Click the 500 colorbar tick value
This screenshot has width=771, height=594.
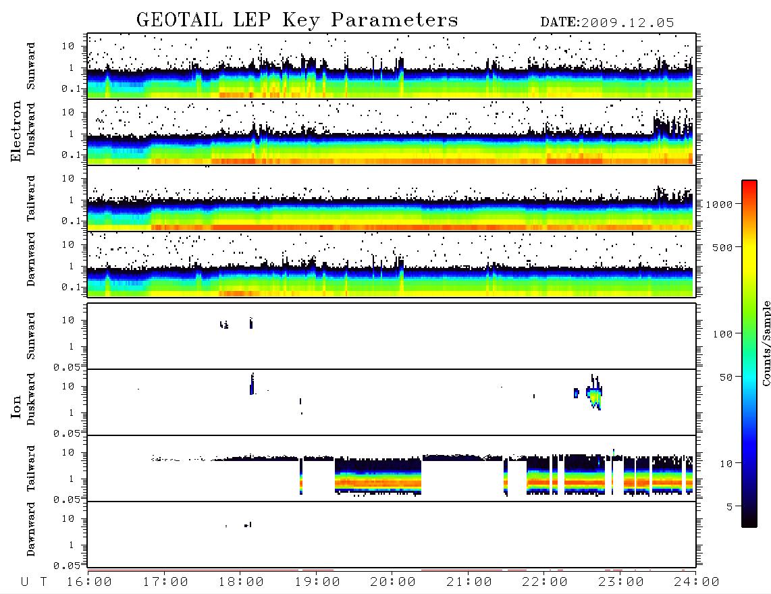click(x=722, y=248)
